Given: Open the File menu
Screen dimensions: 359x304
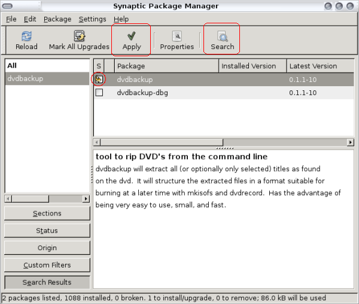Looking at the screenshot, I should [x=11, y=19].
